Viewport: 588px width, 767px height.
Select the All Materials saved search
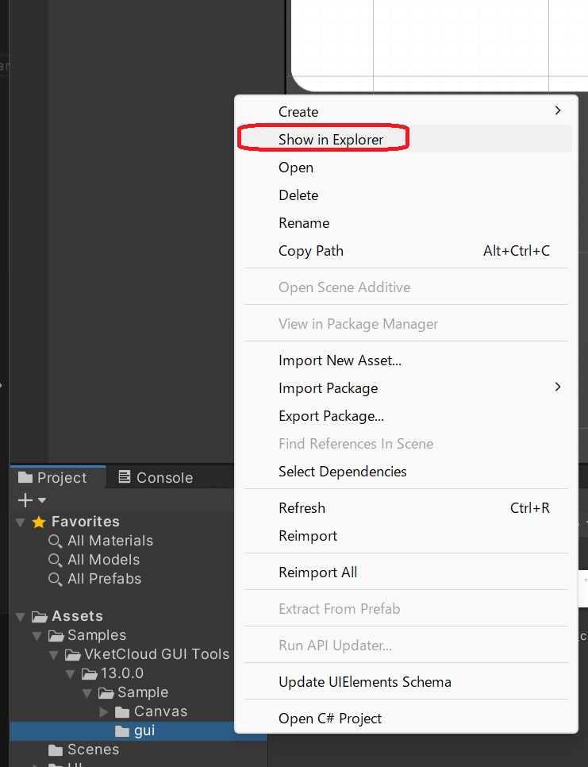[x=110, y=541]
